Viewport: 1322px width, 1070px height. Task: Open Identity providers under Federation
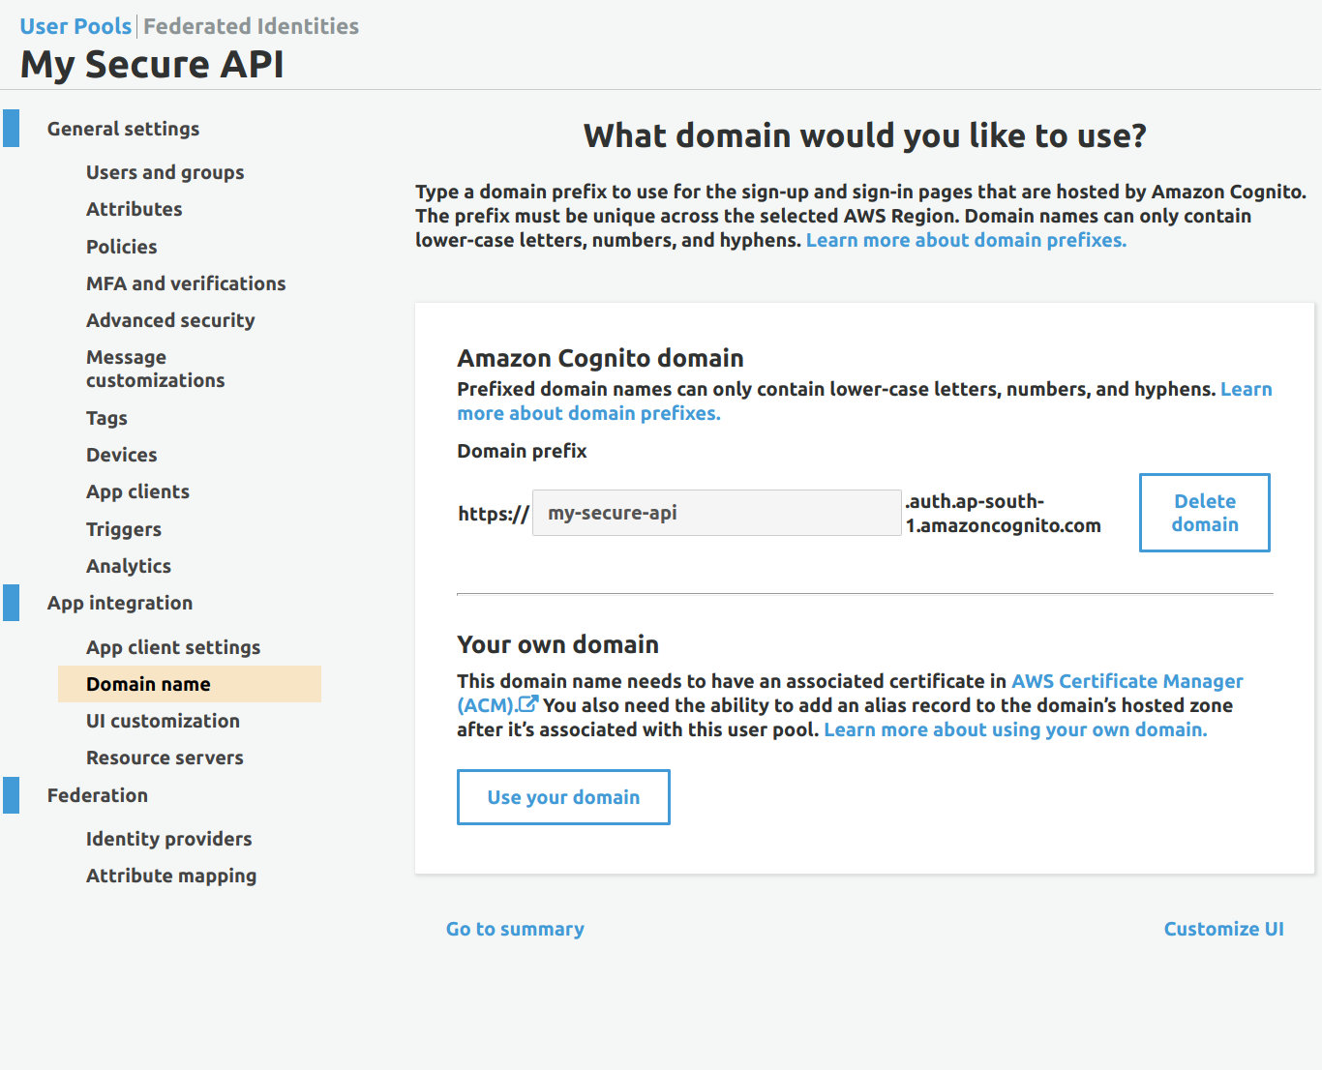(168, 839)
